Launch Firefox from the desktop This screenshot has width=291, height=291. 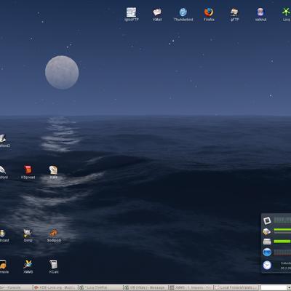point(209,15)
